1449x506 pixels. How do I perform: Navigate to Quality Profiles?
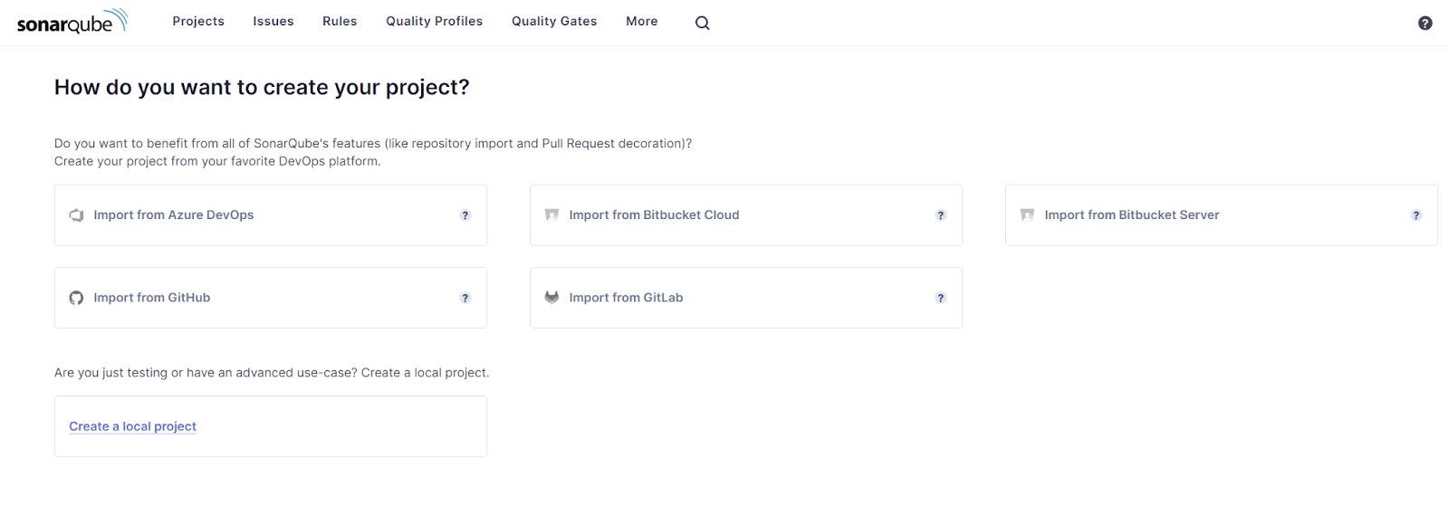pos(434,22)
